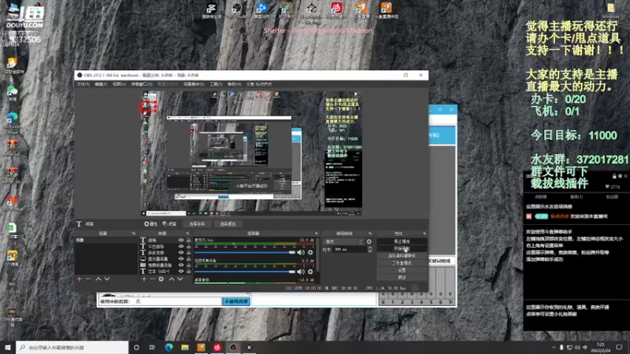Open the 场景集合(S) menu in OBS
This screenshot has height=354, width=630.
coord(194,84)
